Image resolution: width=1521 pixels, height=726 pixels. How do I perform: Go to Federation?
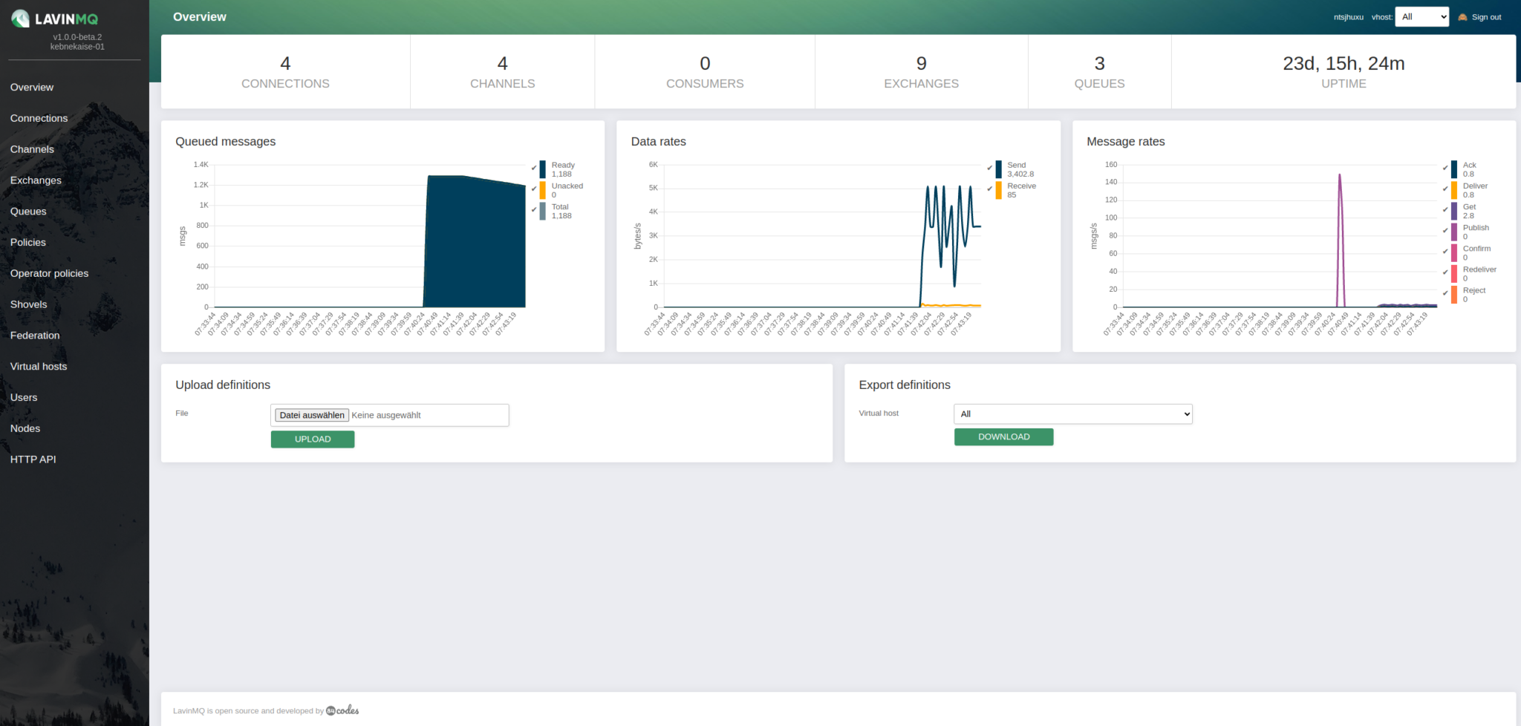click(x=35, y=336)
